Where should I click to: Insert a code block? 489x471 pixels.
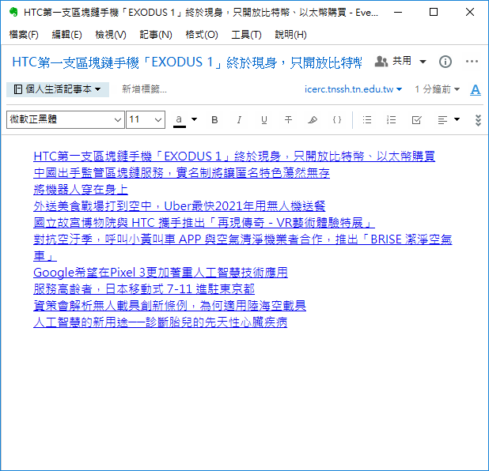click(337, 120)
